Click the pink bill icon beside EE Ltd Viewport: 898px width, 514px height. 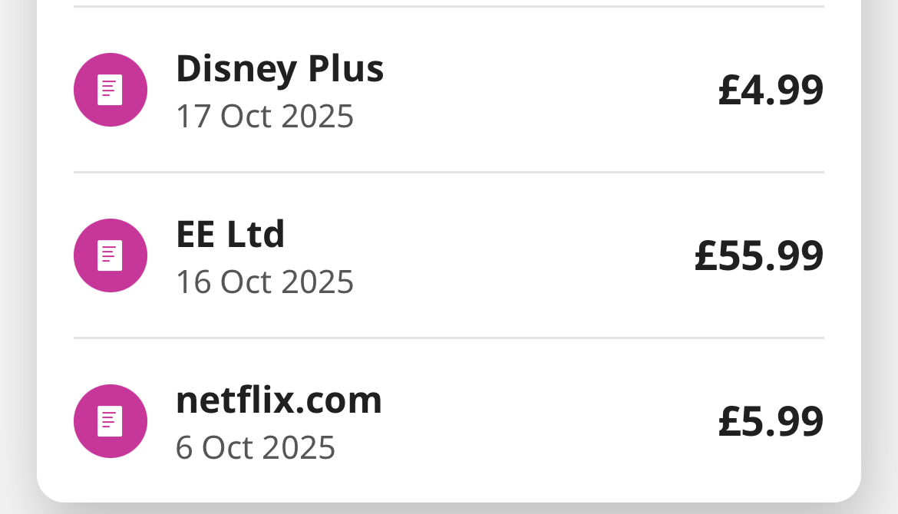point(111,255)
